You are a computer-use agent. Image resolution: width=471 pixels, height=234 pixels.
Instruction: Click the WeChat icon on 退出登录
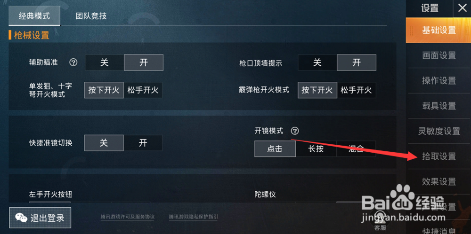coord(21,218)
